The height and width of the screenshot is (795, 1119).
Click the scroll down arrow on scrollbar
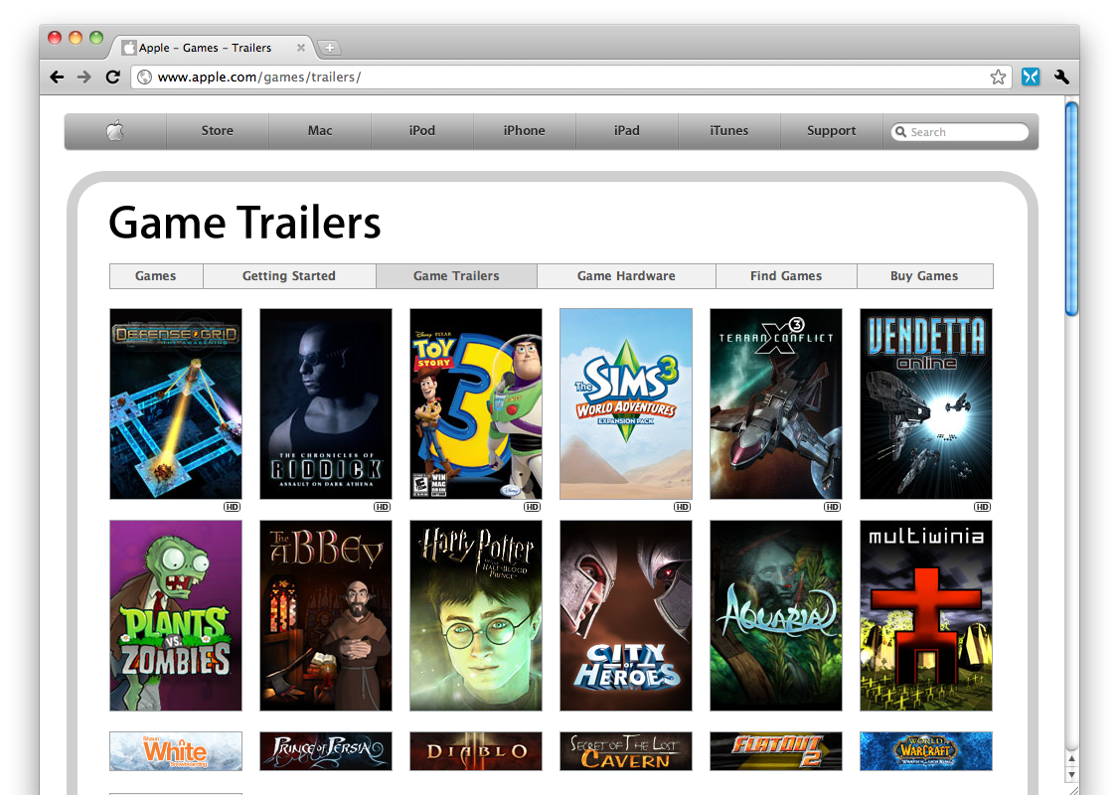(1071, 773)
